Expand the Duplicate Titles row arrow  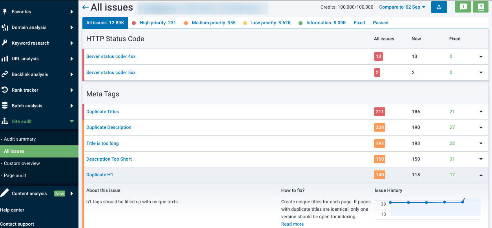(481, 112)
